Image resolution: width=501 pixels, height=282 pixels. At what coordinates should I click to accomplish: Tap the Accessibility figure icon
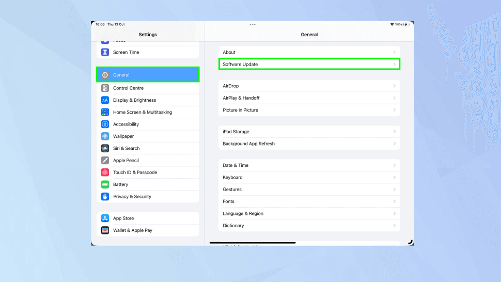105,124
